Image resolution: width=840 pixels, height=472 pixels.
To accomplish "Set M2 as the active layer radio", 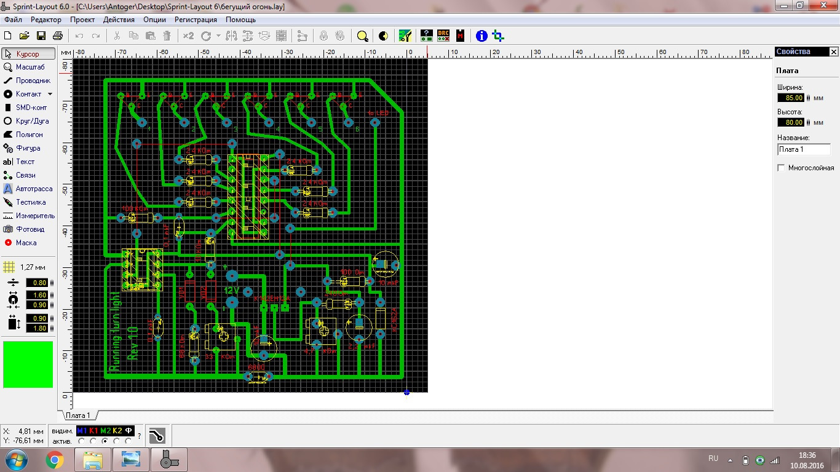I will pos(105,441).
